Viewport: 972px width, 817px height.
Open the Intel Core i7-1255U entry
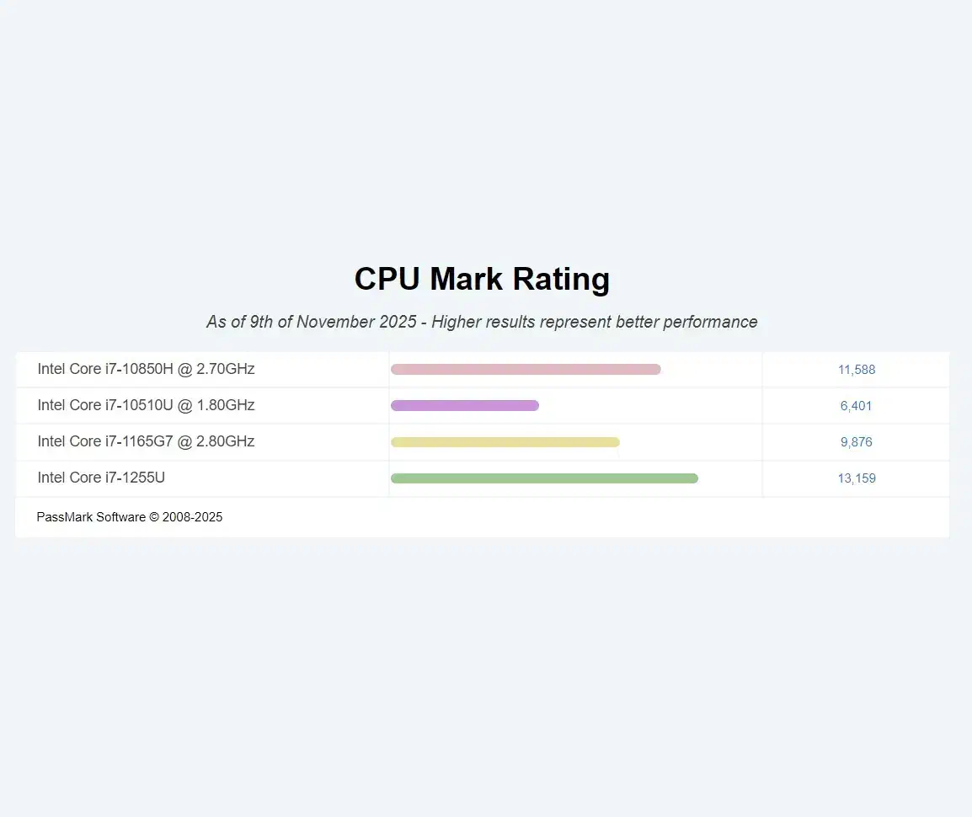click(101, 478)
